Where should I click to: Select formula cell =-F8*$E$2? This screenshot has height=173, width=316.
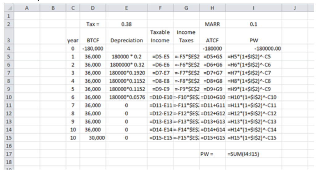point(186,81)
